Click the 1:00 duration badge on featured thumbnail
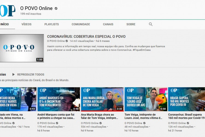Image resolution: width=205 pixels, height=137 pixels. [x=40, y=60]
